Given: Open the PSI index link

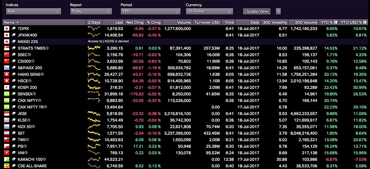Looking at the screenshot, I should pos(20,146).
